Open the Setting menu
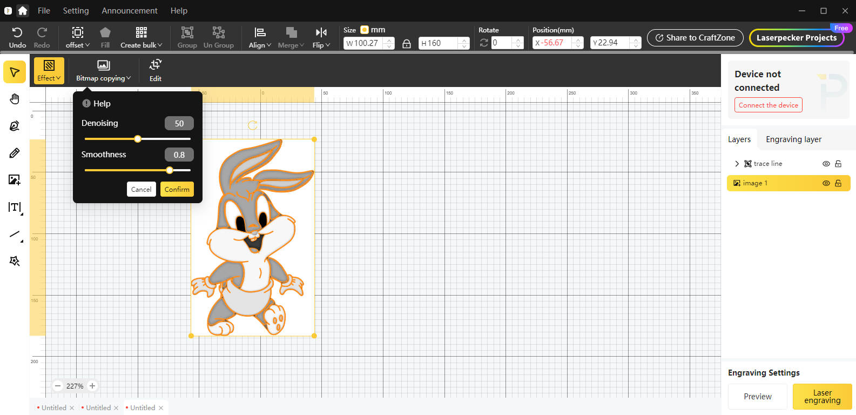The width and height of the screenshot is (856, 415). [x=76, y=10]
